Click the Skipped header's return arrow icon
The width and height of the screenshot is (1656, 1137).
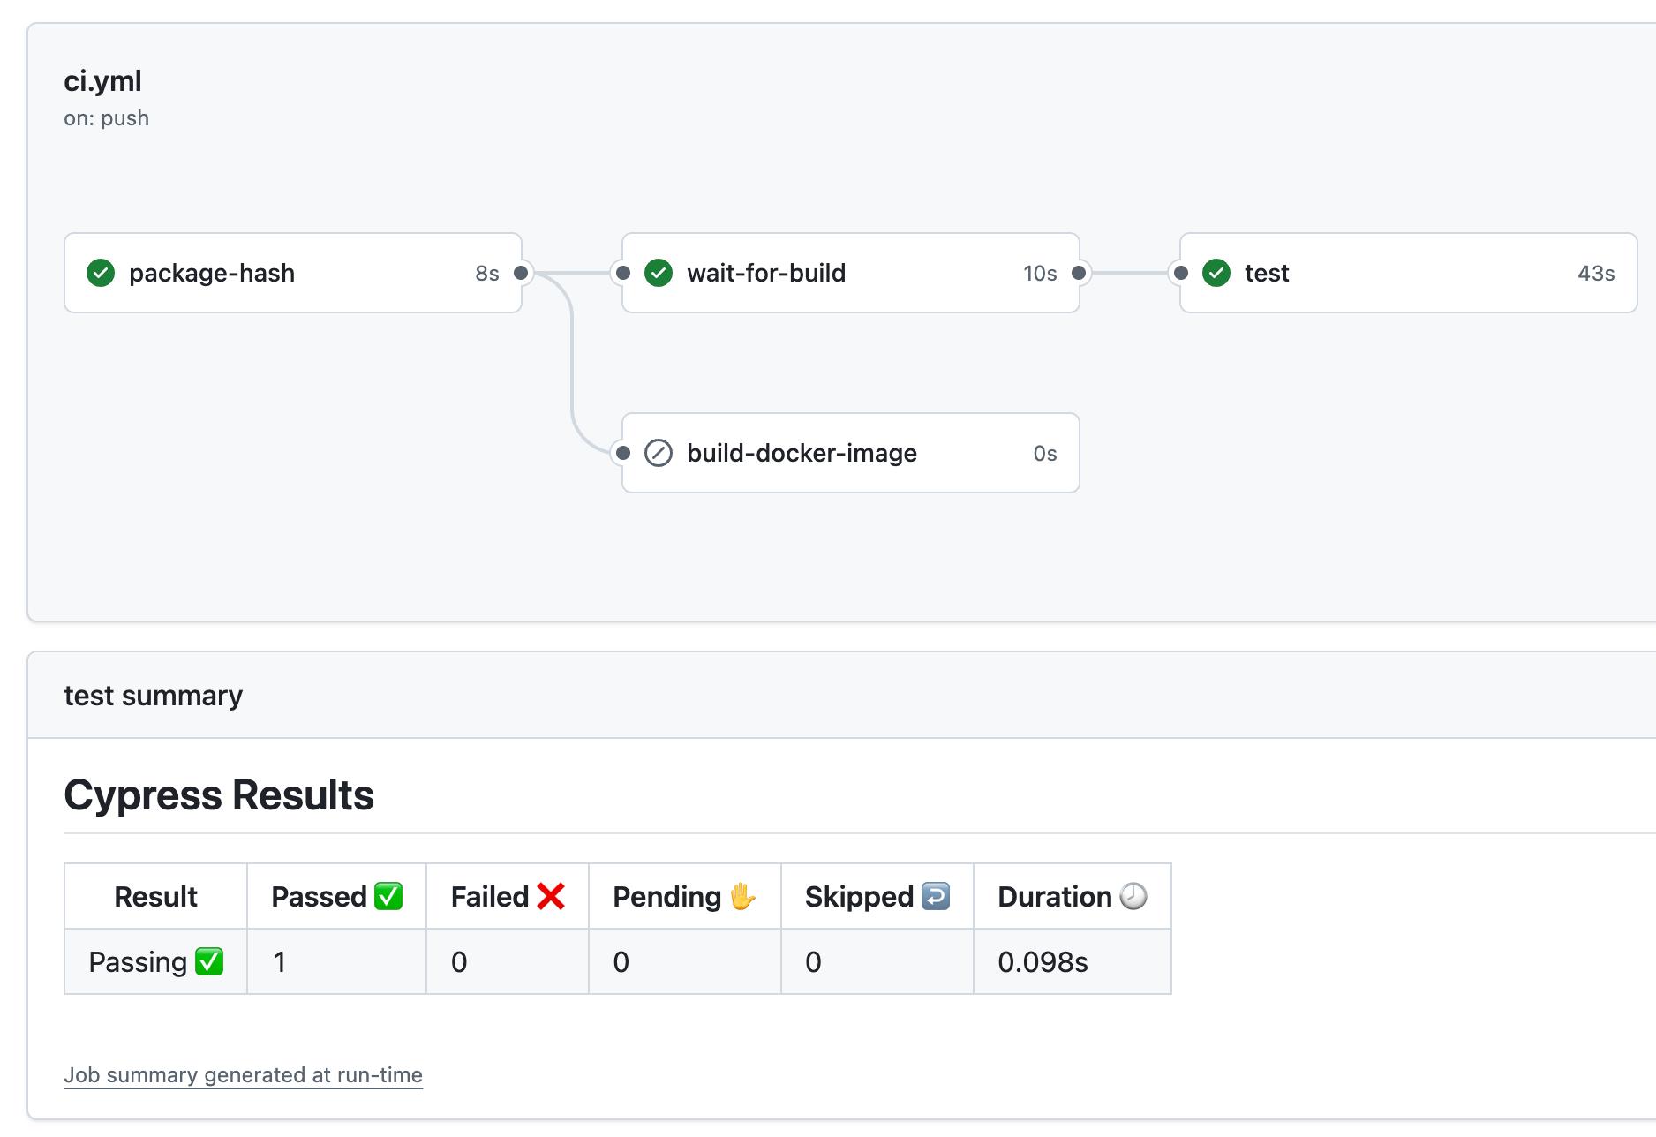point(935,895)
